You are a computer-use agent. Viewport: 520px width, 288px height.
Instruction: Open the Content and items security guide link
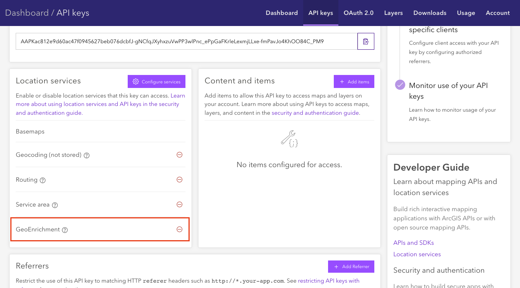tap(315, 113)
